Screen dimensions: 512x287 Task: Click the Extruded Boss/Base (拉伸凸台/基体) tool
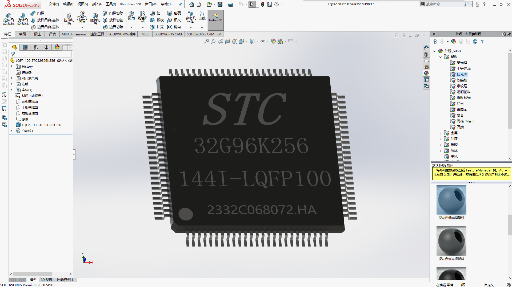coord(9,19)
